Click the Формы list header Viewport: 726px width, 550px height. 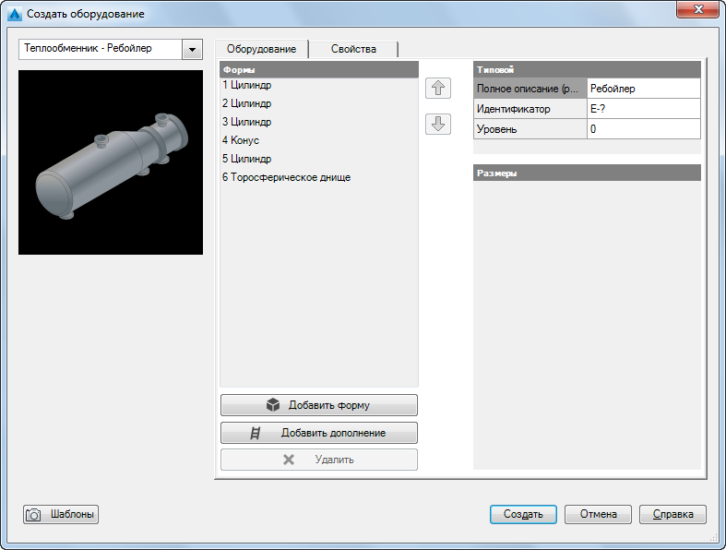(319, 69)
